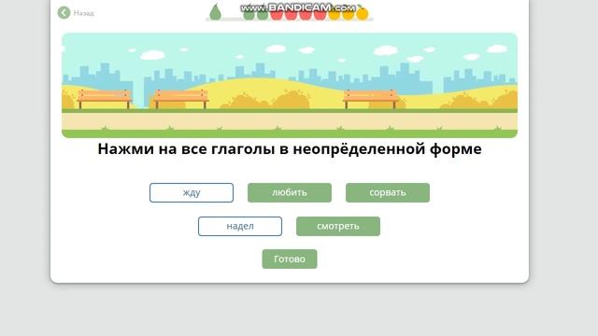Click the park banner illustration

pos(290,85)
